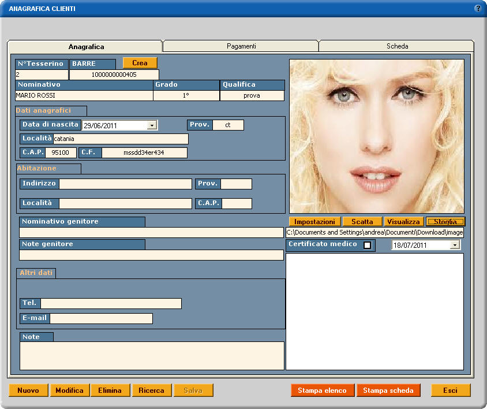
Task: Toggle the Certificato medico checkbox
Action: [367, 245]
